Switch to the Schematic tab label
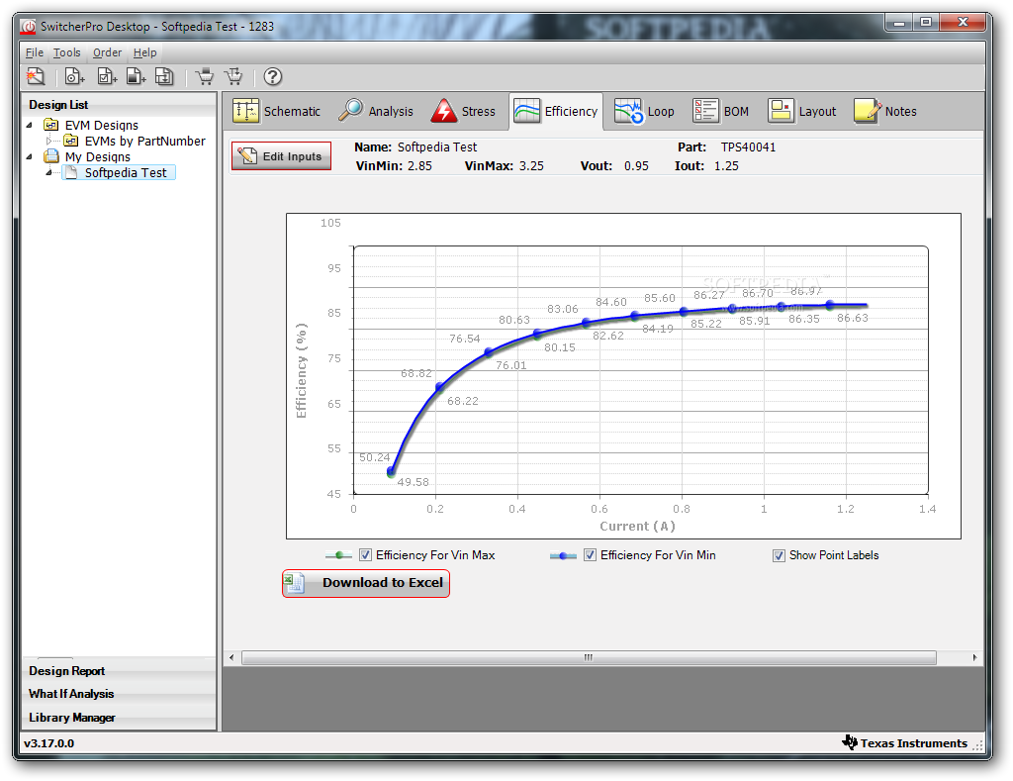This screenshot has height=781, width=1013. (292, 111)
